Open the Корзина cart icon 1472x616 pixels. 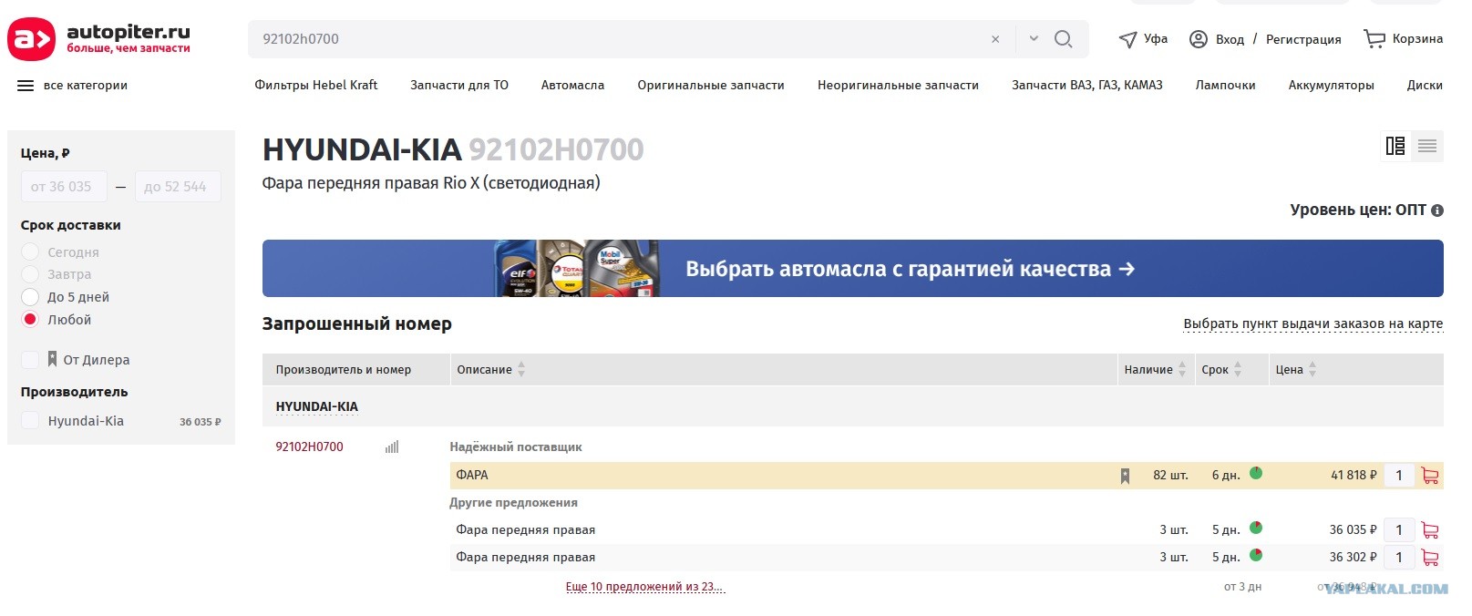[1374, 39]
